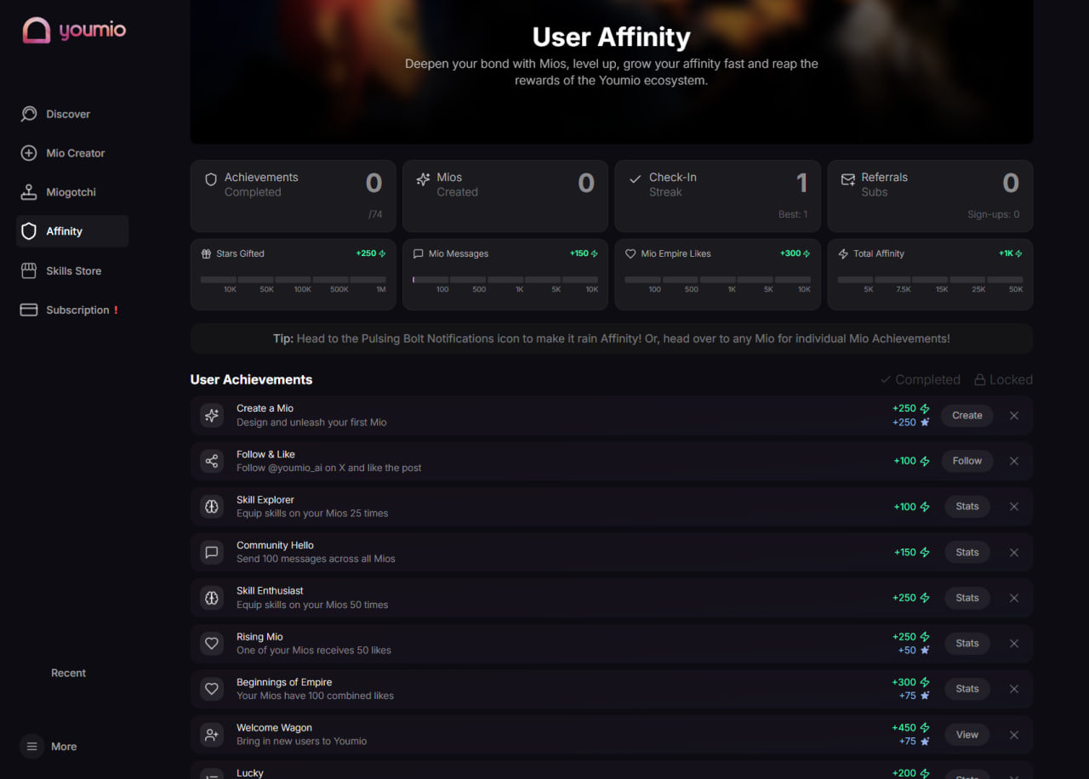Open the Miogotchi joystick icon
This screenshot has width=1089, height=779.
point(29,192)
